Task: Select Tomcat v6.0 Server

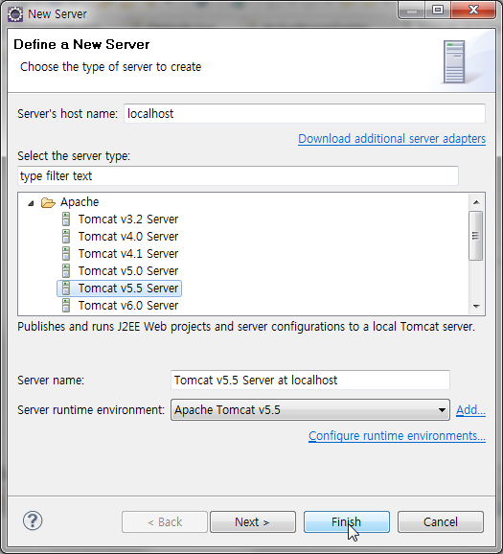Action: click(128, 306)
